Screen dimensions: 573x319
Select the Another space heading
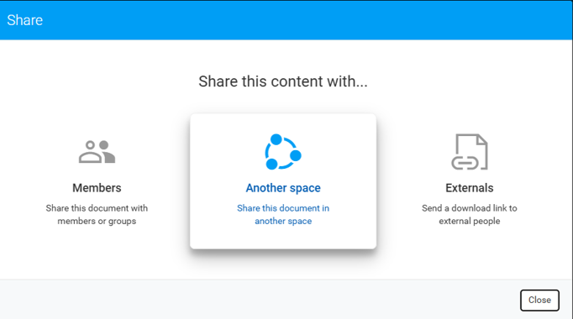[283, 188]
